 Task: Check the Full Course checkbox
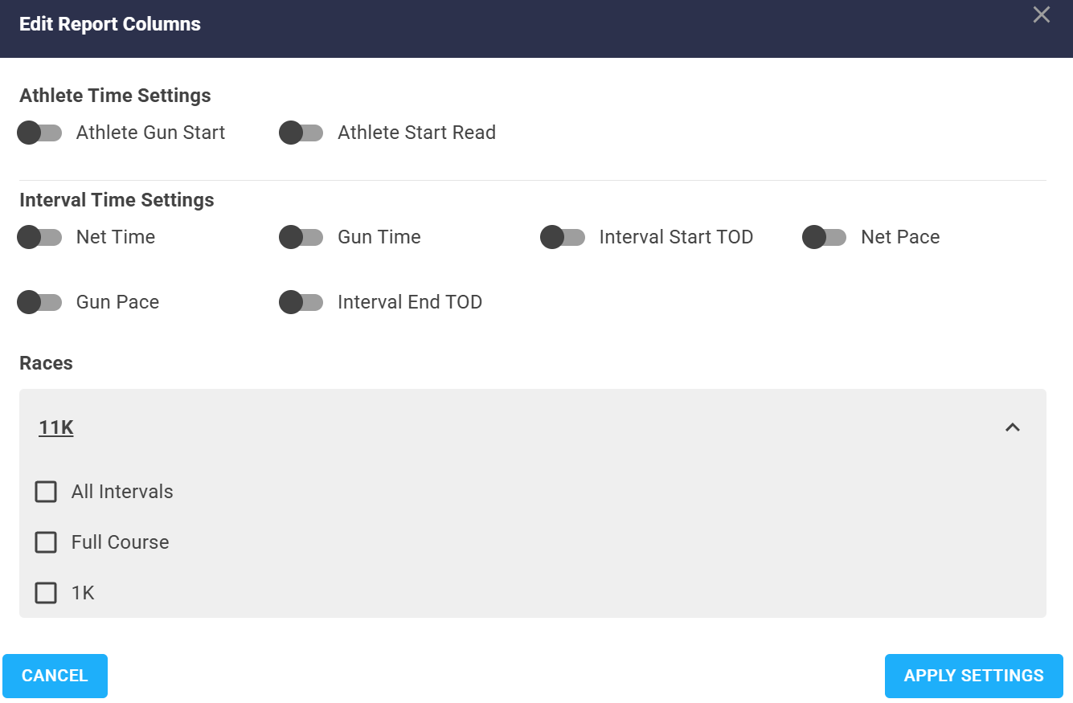46,542
